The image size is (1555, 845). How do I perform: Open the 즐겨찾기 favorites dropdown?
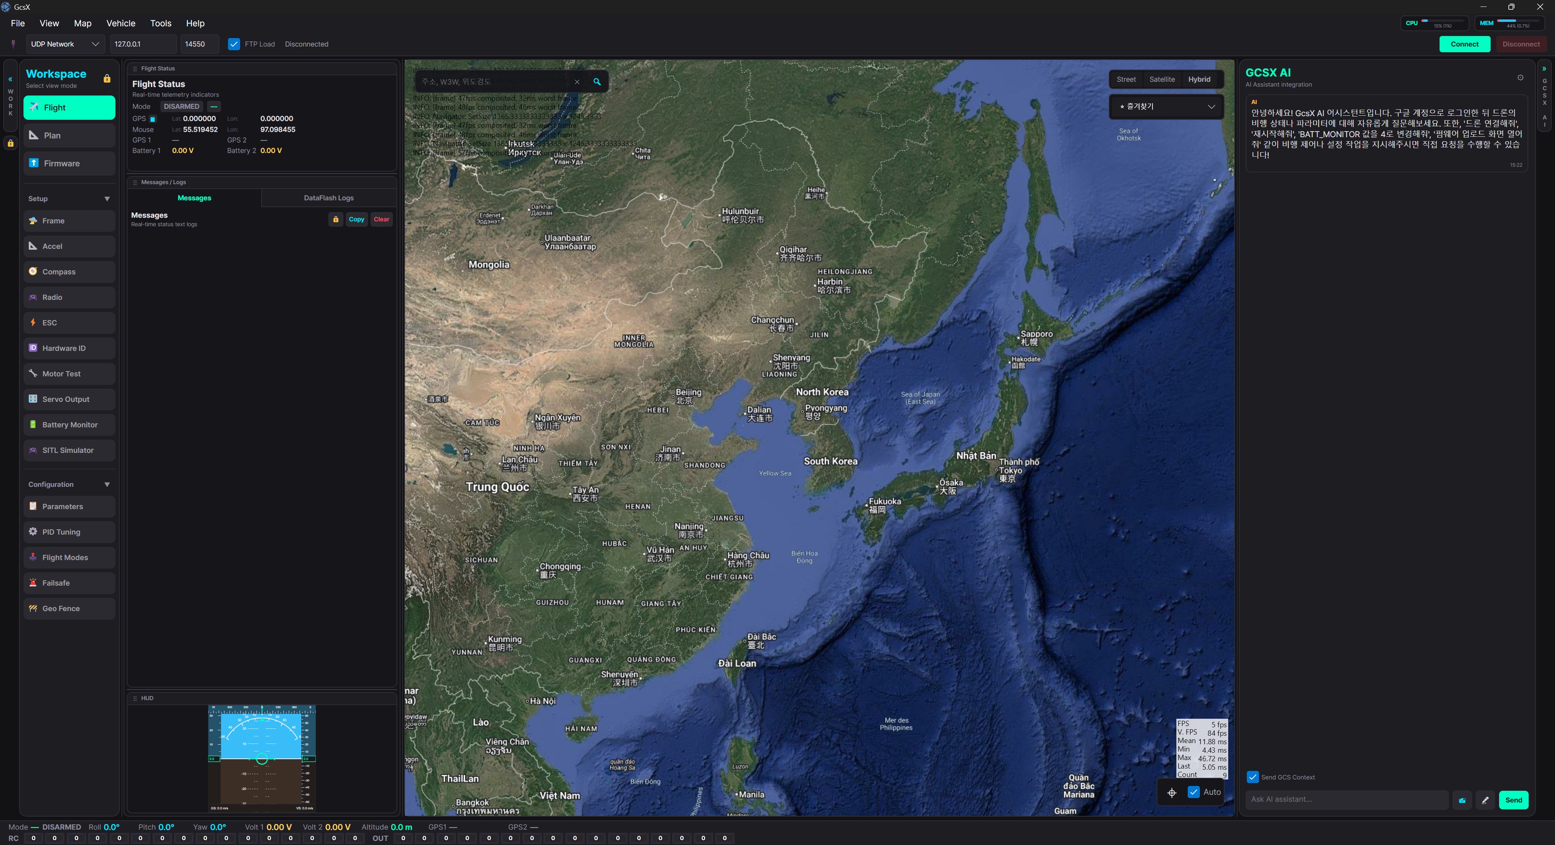(x=1166, y=107)
